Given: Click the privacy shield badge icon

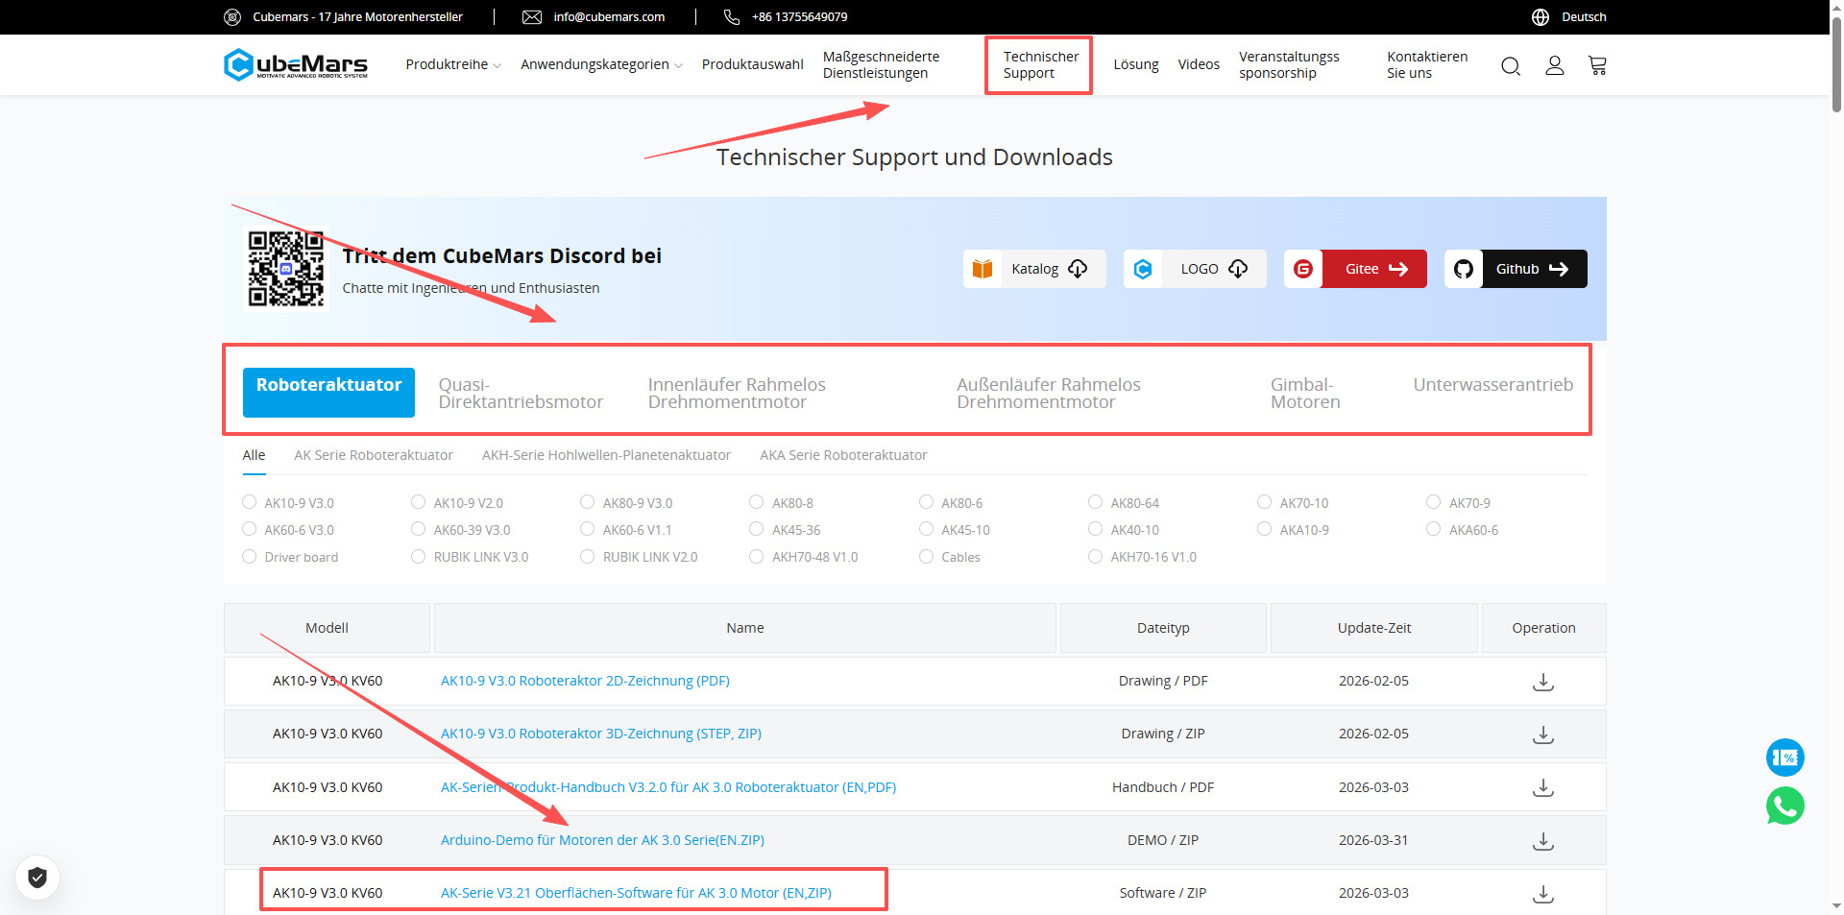Looking at the screenshot, I should coord(37,877).
